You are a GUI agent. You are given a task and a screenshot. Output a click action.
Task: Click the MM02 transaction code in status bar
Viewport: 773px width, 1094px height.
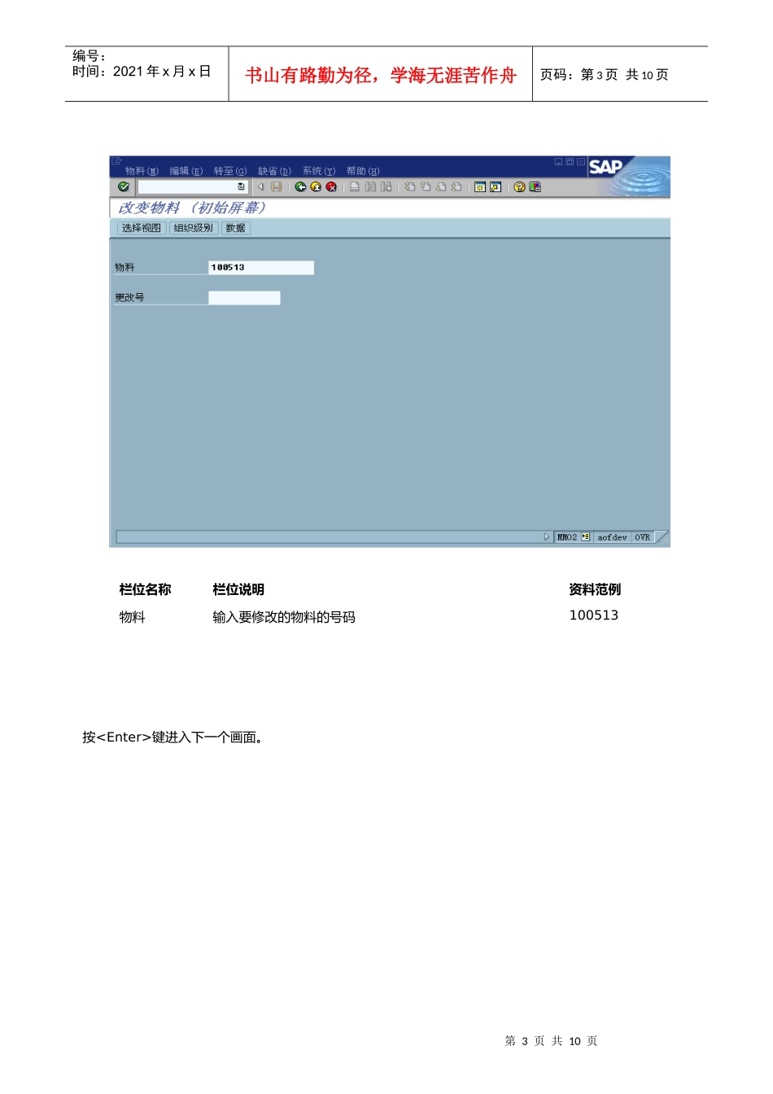[x=567, y=537]
